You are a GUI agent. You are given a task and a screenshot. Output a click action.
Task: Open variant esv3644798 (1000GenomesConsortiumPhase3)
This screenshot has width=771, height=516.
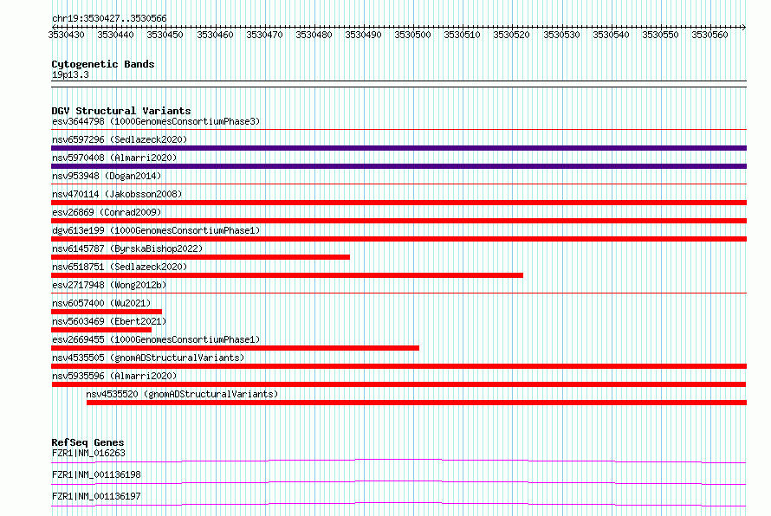click(156, 121)
